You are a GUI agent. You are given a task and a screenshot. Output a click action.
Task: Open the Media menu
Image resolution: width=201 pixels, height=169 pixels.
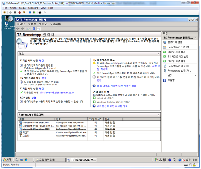[x=22, y=8]
